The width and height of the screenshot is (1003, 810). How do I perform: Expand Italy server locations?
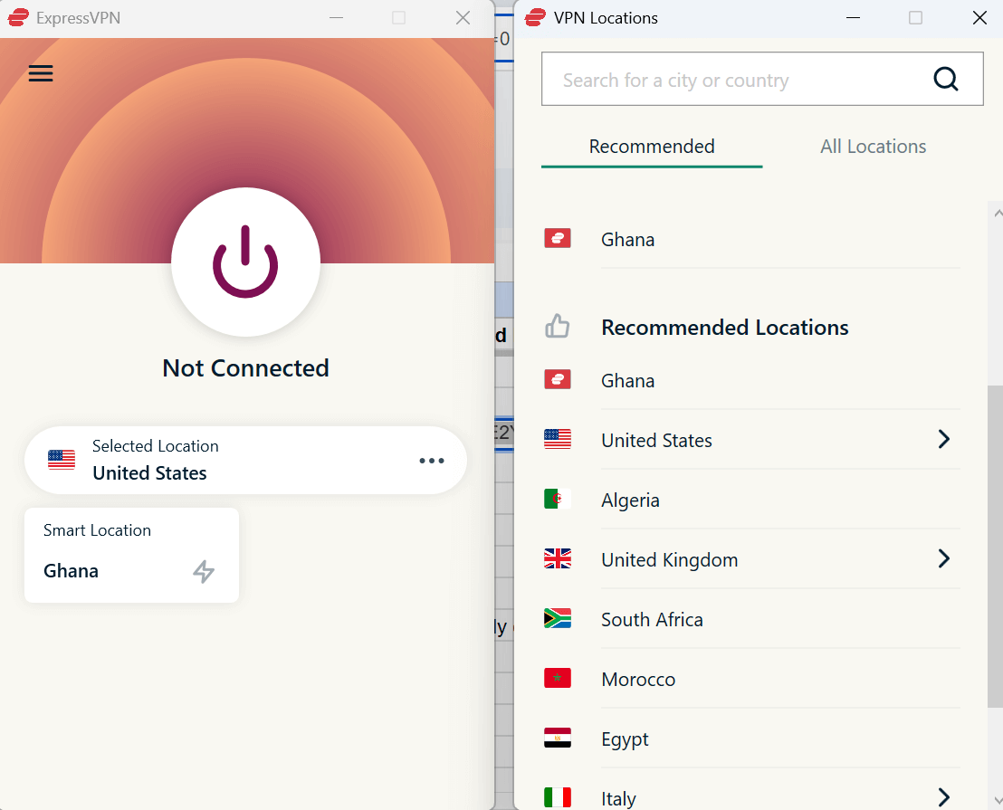(943, 797)
